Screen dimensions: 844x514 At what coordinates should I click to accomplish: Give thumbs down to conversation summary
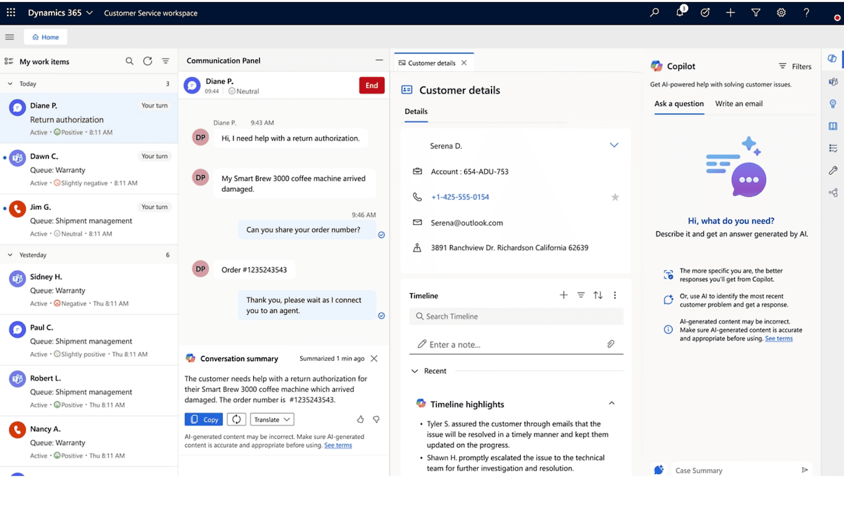point(376,419)
